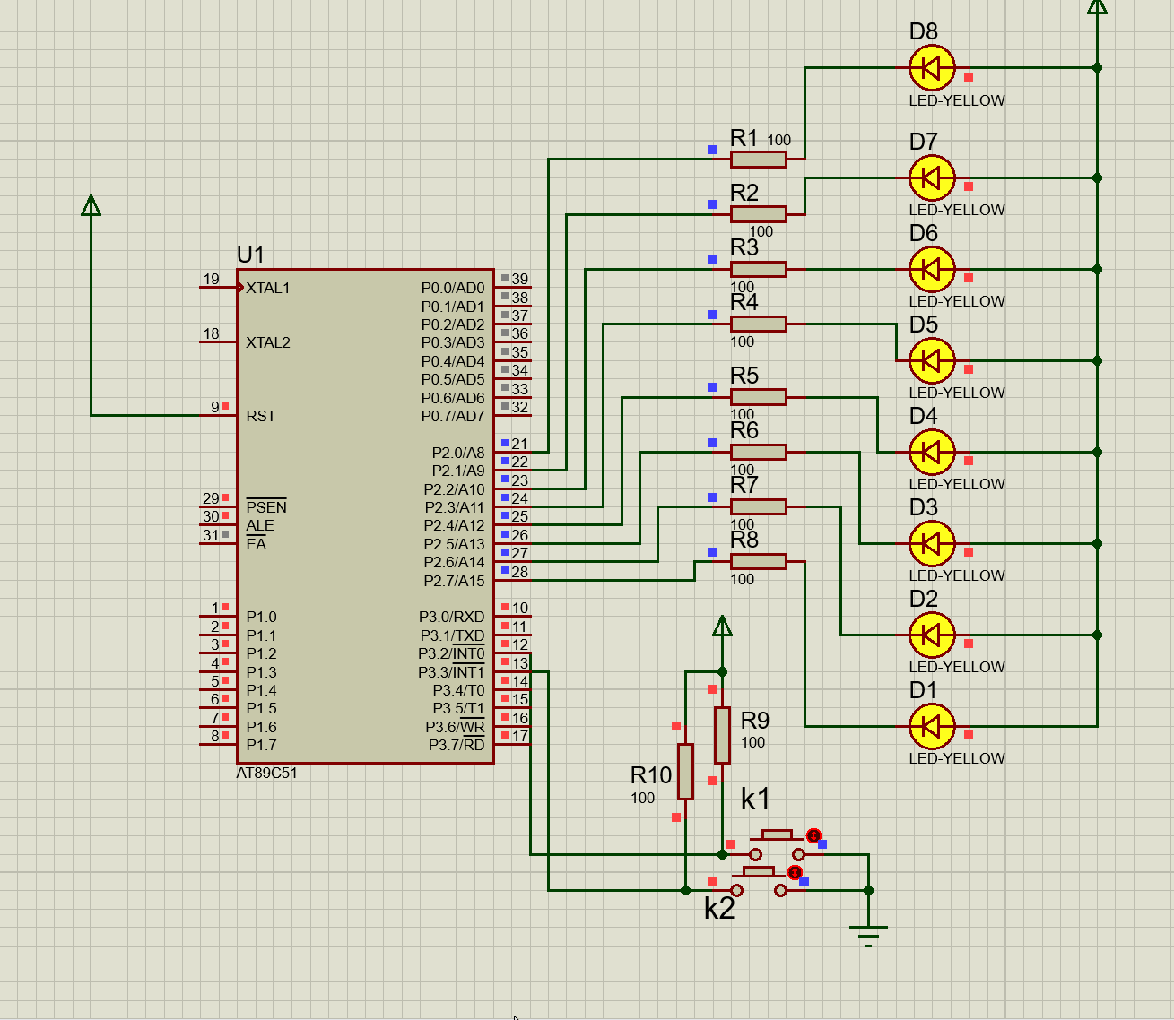Viewport: 1174px width, 1020px height.
Task: Click the k2 red latch indicator
Action: [795, 872]
